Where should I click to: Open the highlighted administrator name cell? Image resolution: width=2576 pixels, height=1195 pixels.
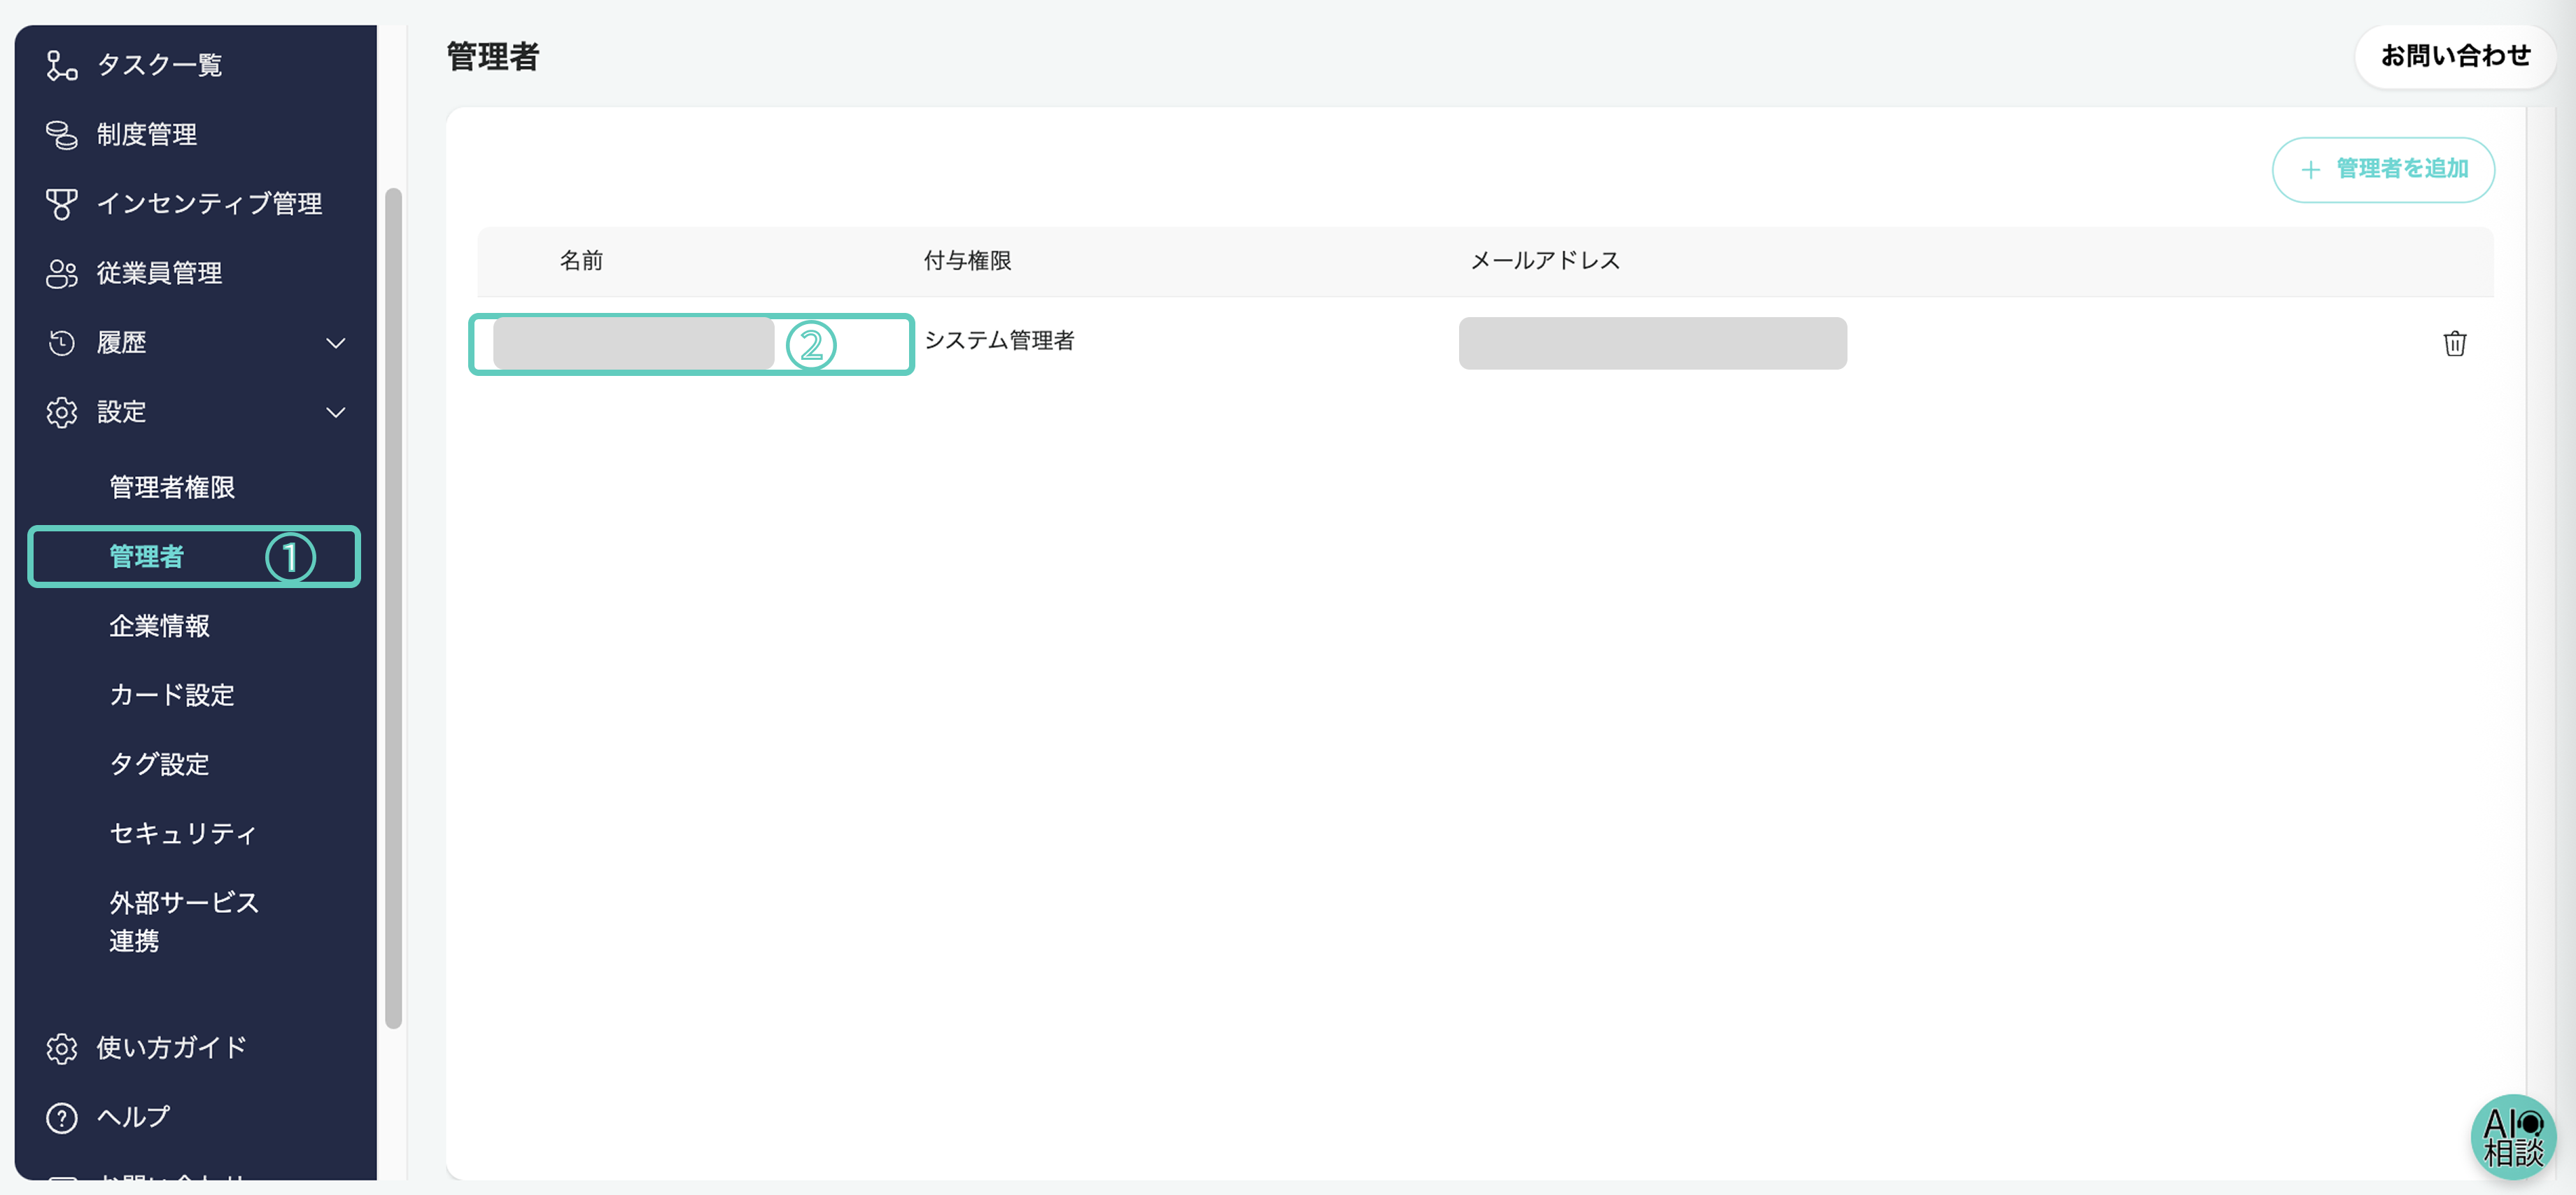coord(634,344)
